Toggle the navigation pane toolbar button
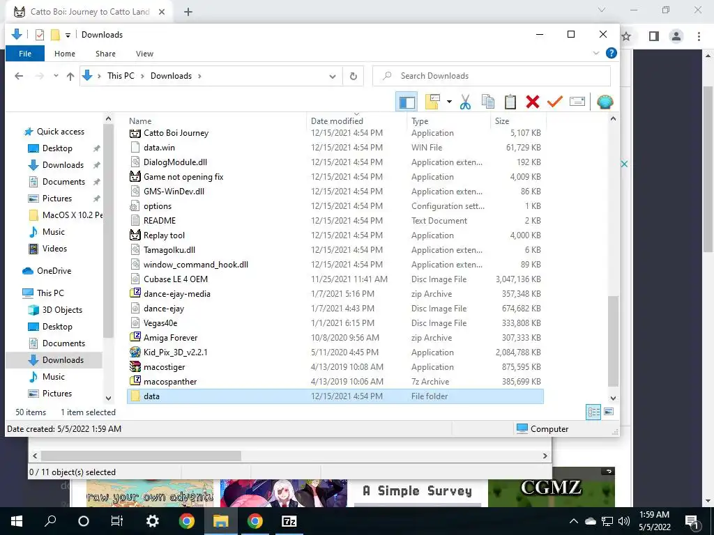This screenshot has height=535, width=714. [407, 102]
